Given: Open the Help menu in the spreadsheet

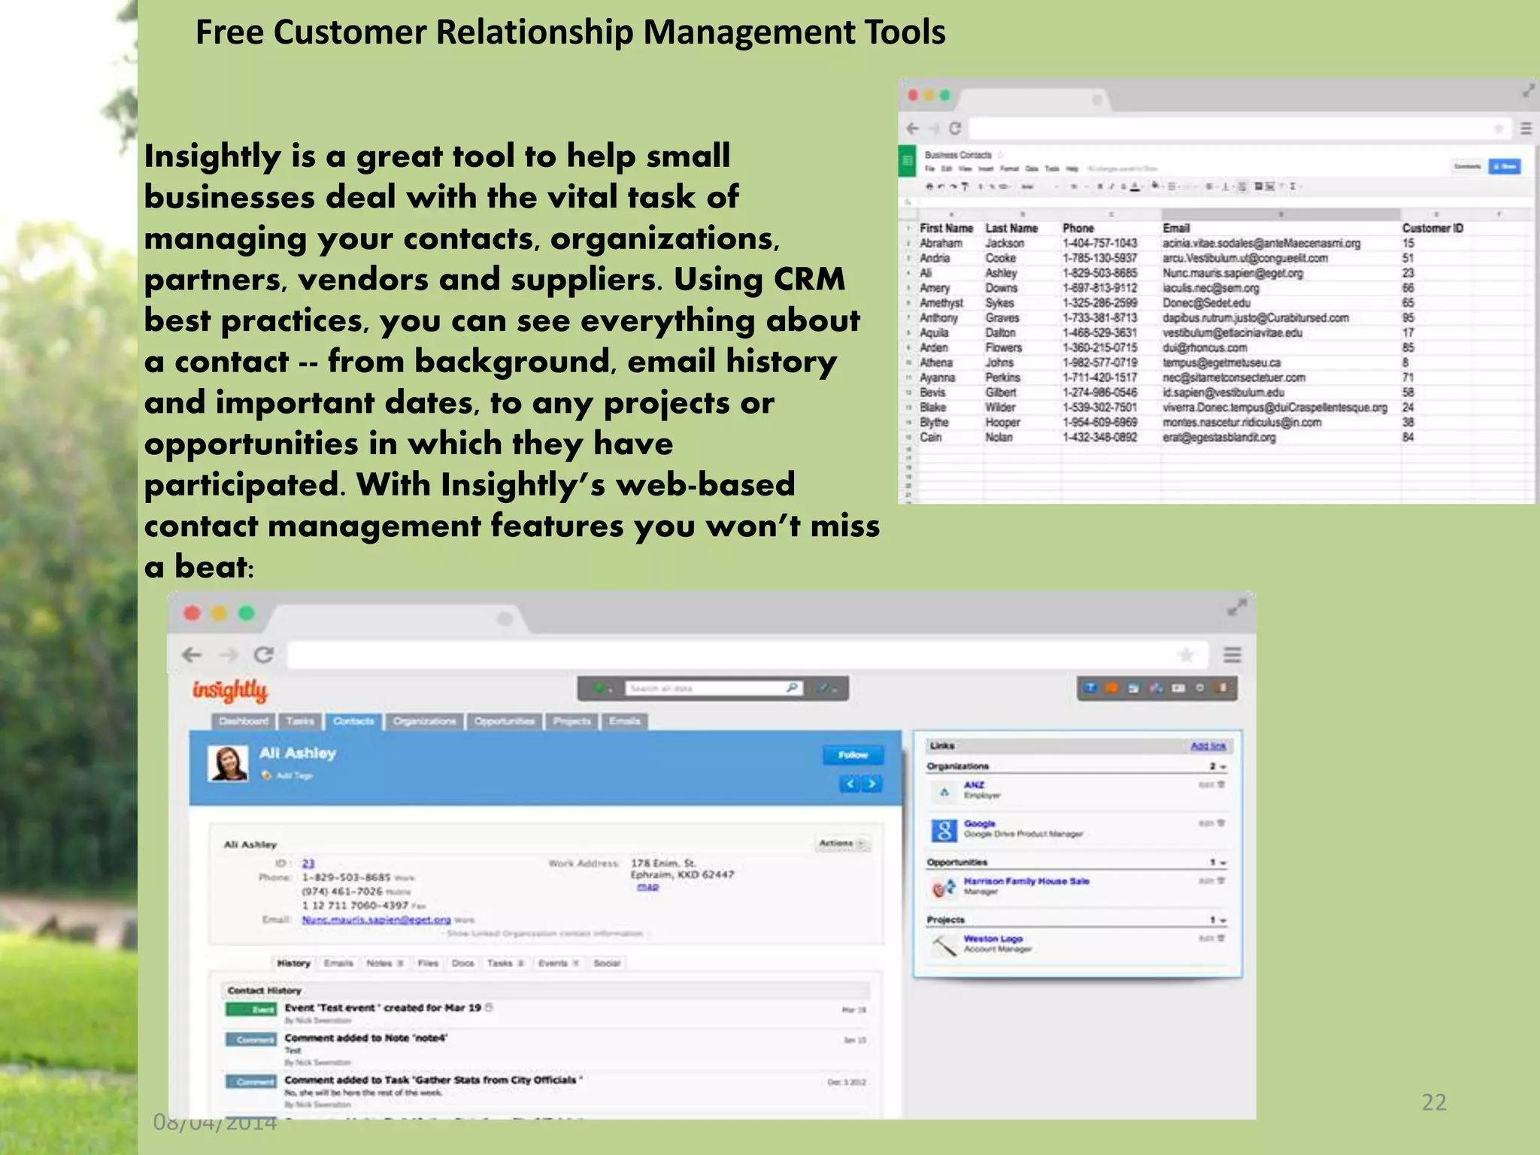Looking at the screenshot, I should click(1072, 168).
